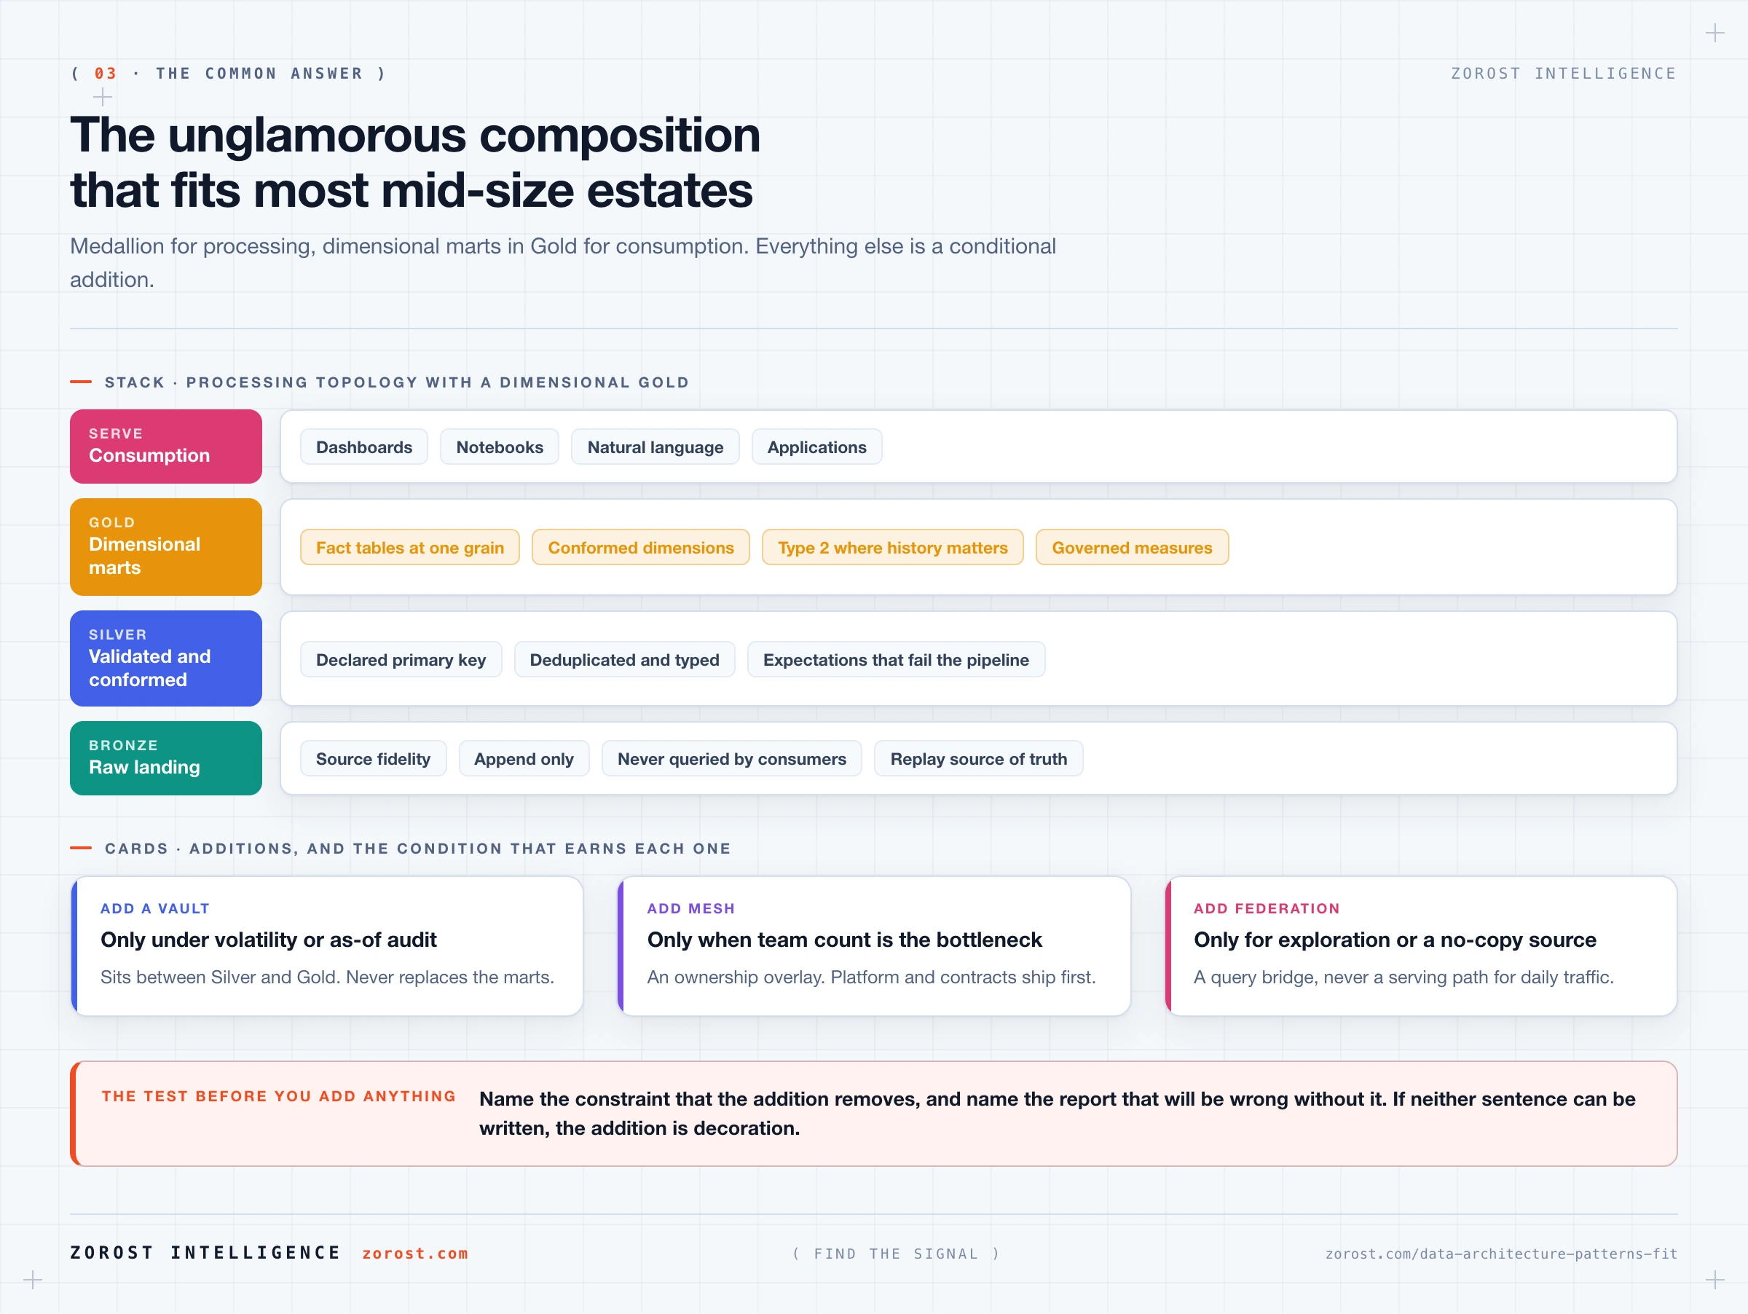Select the orange Gold Dimensional marts block
The image size is (1748, 1314).
166,547
